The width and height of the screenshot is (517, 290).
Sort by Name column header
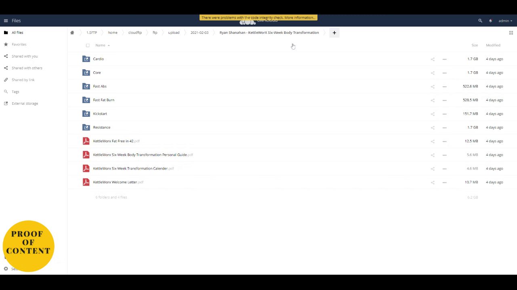(100, 45)
